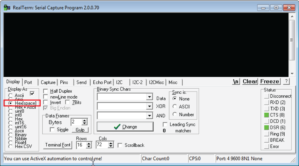Image resolution: width=299 pixels, height=166 pixels.
Task: Click the ? help button
Action: pyautogui.click(x=286, y=82)
